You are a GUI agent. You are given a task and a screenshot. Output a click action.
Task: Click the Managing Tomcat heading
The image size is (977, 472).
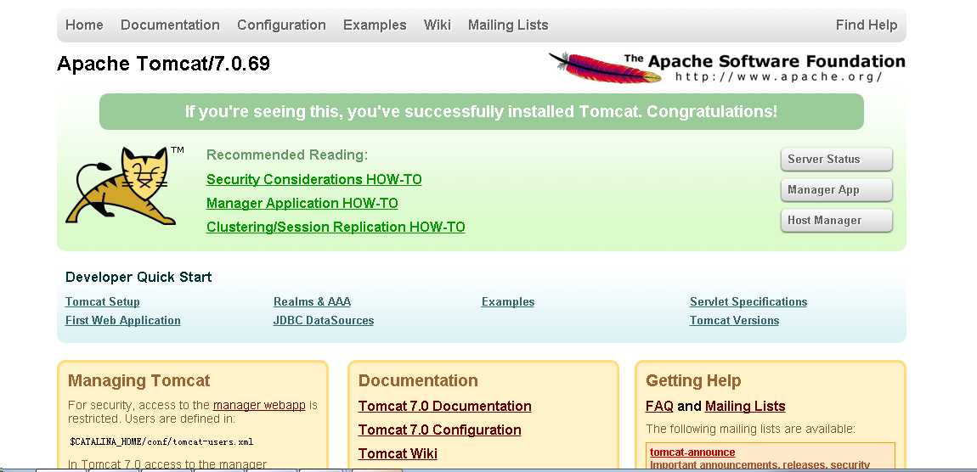pos(139,380)
